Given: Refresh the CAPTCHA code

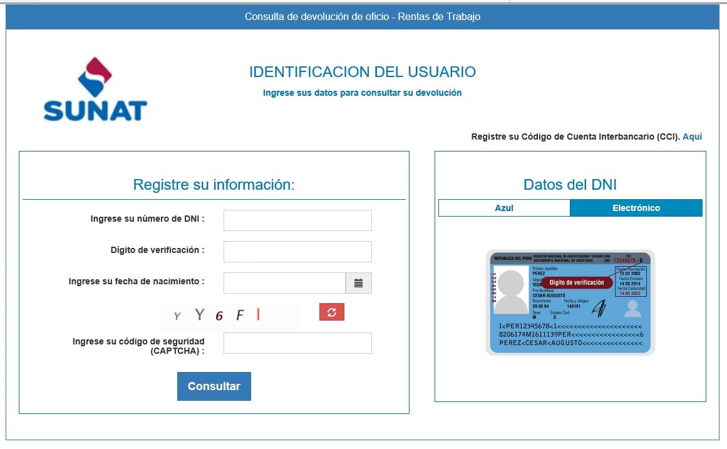Looking at the screenshot, I should (332, 312).
